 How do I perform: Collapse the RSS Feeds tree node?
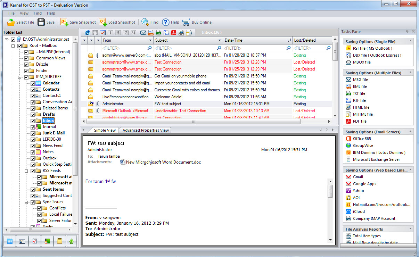coord(26,171)
